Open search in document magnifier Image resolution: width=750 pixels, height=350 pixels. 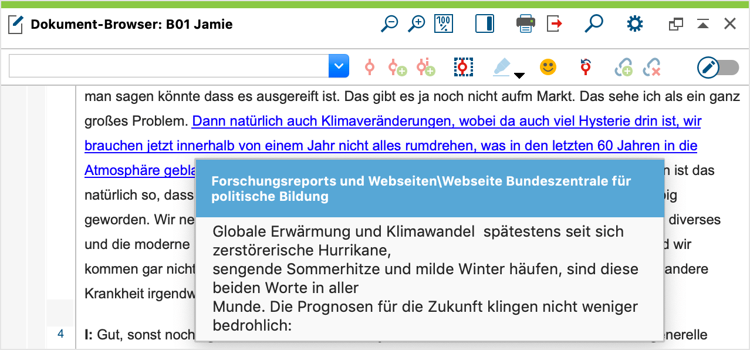click(594, 24)
